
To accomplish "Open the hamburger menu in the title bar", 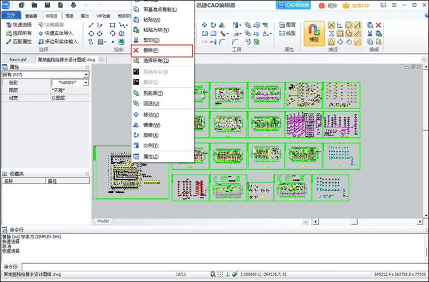I will pyautogui.click(x=394, y=5).
